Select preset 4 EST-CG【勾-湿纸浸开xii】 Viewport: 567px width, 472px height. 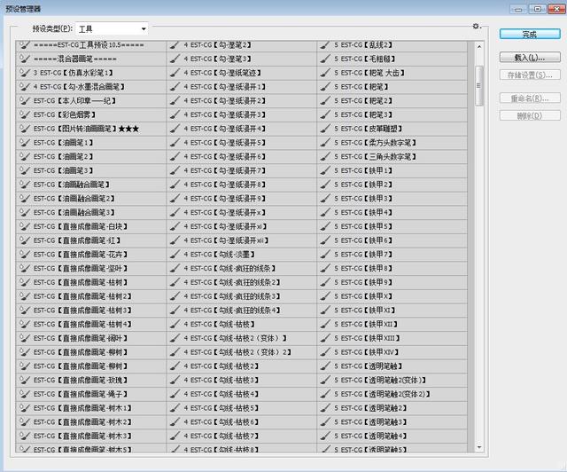coord(242,240)
